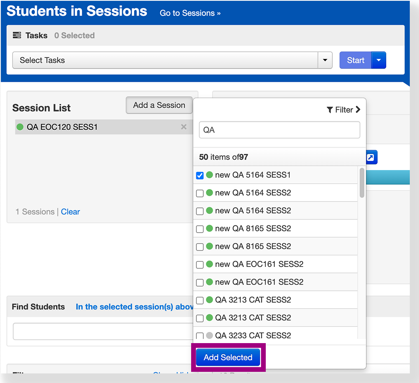
Task: Expand the Start button dropdown arrow
Action: click(x=379, y=60)
